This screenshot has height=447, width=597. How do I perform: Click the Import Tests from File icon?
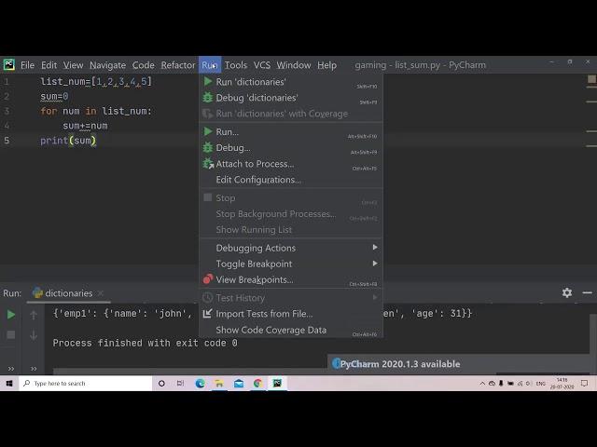pos(207,314)
